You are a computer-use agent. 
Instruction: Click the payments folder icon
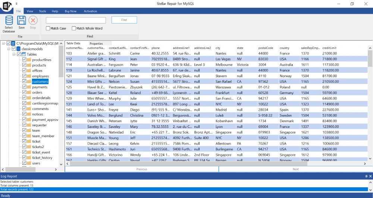tap(29, 87)
